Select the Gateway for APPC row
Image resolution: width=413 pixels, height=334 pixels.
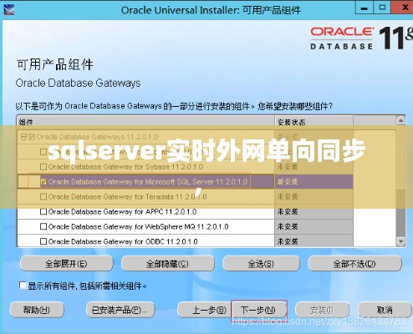click(145, 212)
